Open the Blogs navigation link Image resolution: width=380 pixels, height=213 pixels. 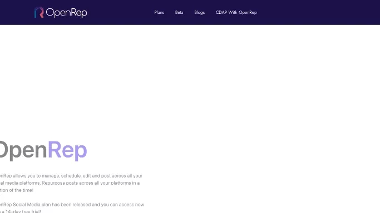point(199,12)
